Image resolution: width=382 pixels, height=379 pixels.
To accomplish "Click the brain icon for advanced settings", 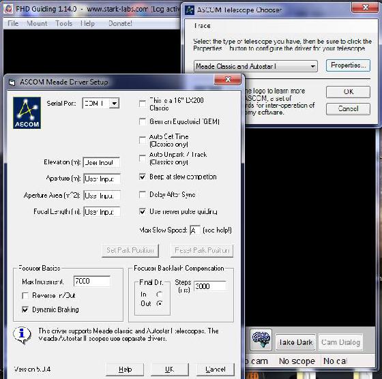I will (x=261, y=340).
